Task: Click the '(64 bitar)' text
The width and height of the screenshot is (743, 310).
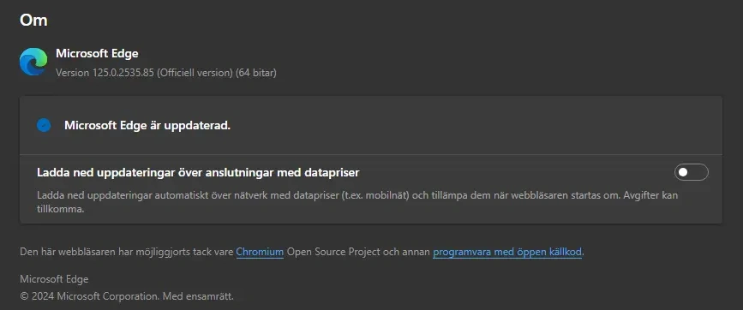Action: tap(256, 73)
